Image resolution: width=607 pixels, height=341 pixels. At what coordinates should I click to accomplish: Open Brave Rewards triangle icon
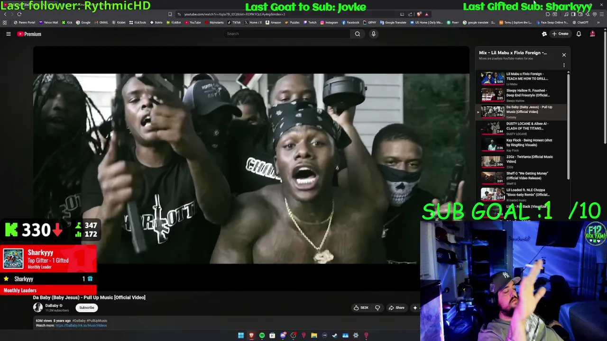tap(426, 14)
